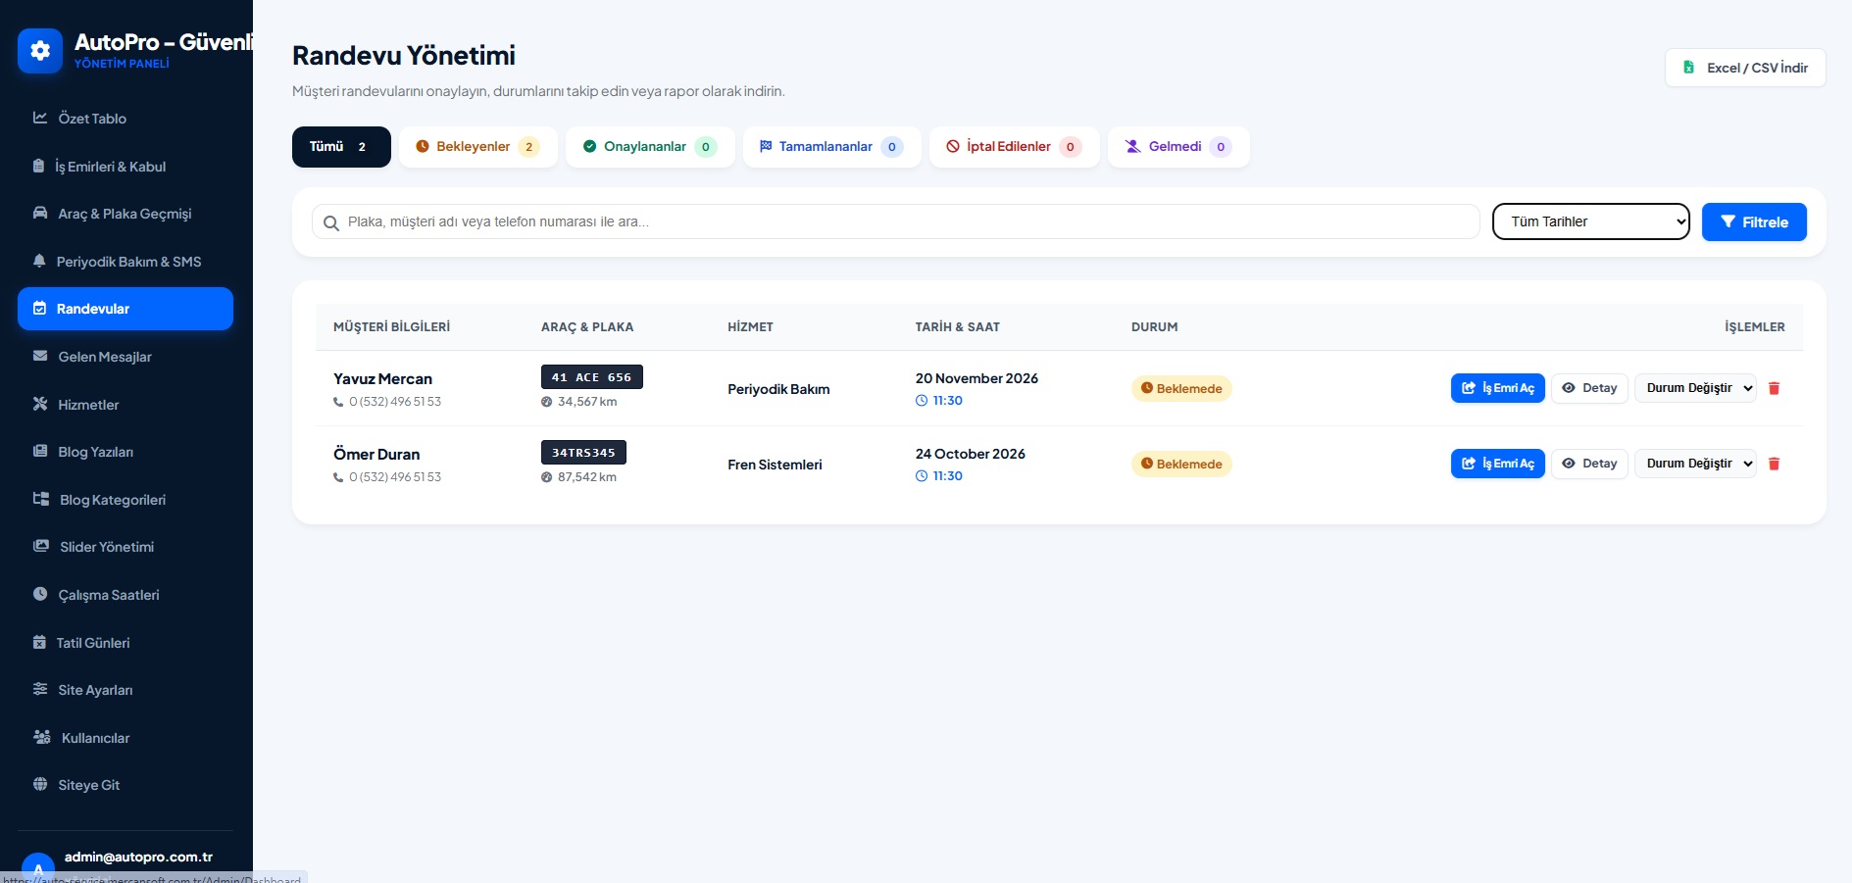Screen dimensions: 1852x883
Task: Click İş Emri Aç for Ömer Duran
Action: [x=1498, y=464]
